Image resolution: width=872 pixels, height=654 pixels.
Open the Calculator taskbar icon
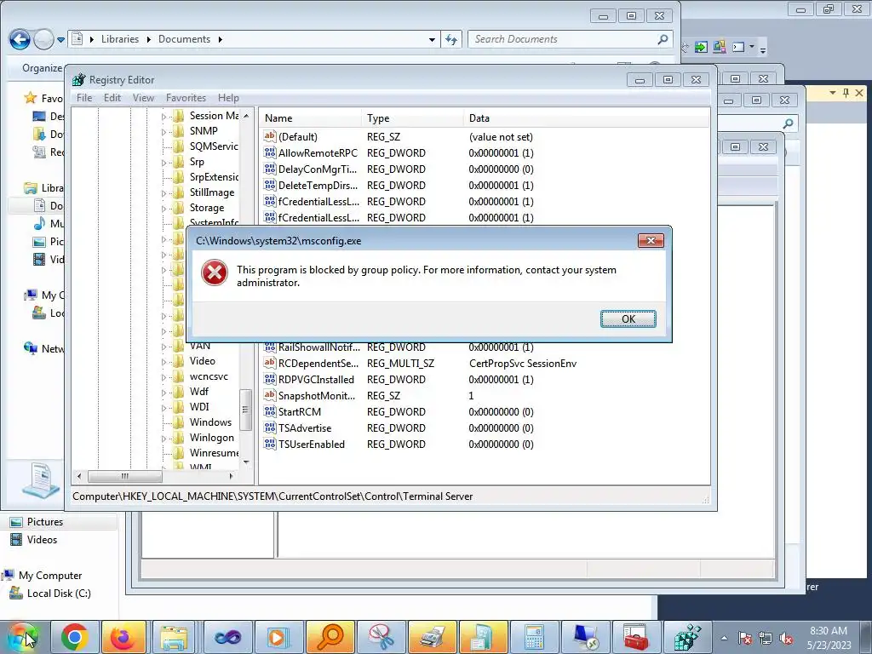point(534,637)
